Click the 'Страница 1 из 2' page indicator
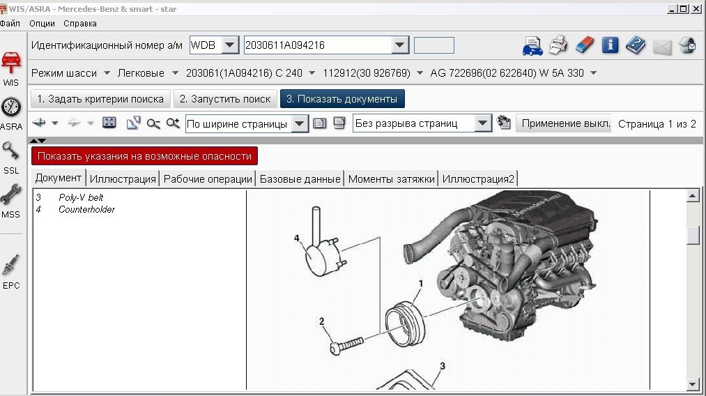 (x=657, y=124)
